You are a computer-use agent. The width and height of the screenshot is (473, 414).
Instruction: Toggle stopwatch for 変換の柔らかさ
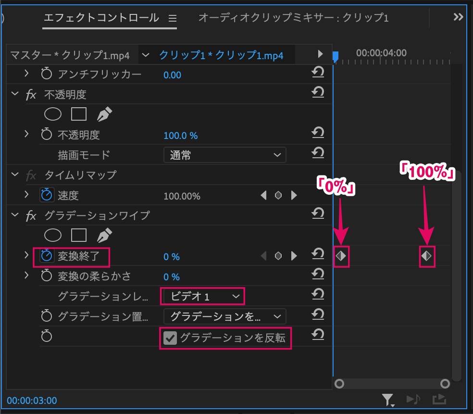click(47, 276)
